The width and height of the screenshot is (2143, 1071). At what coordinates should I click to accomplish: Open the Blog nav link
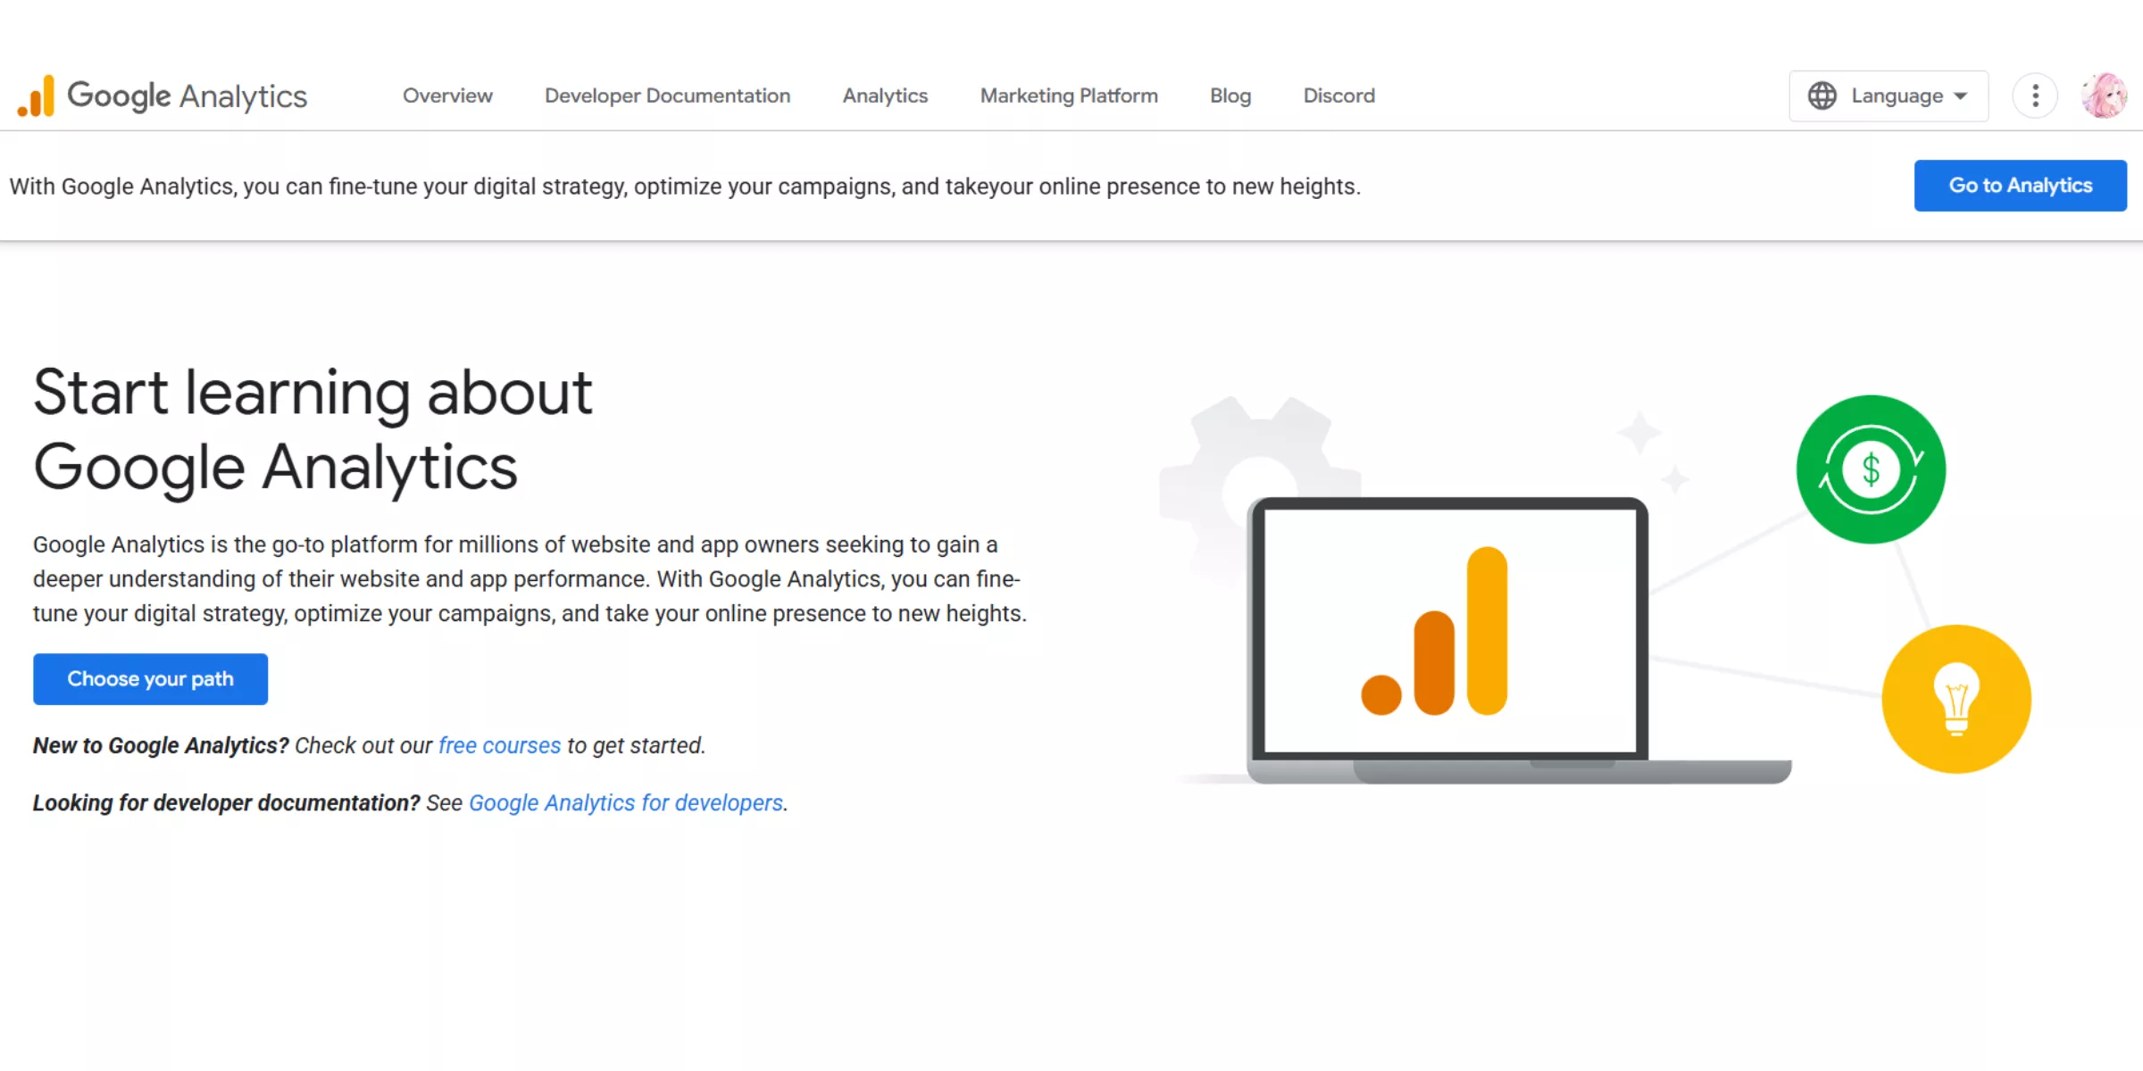tap(1230, 95)
